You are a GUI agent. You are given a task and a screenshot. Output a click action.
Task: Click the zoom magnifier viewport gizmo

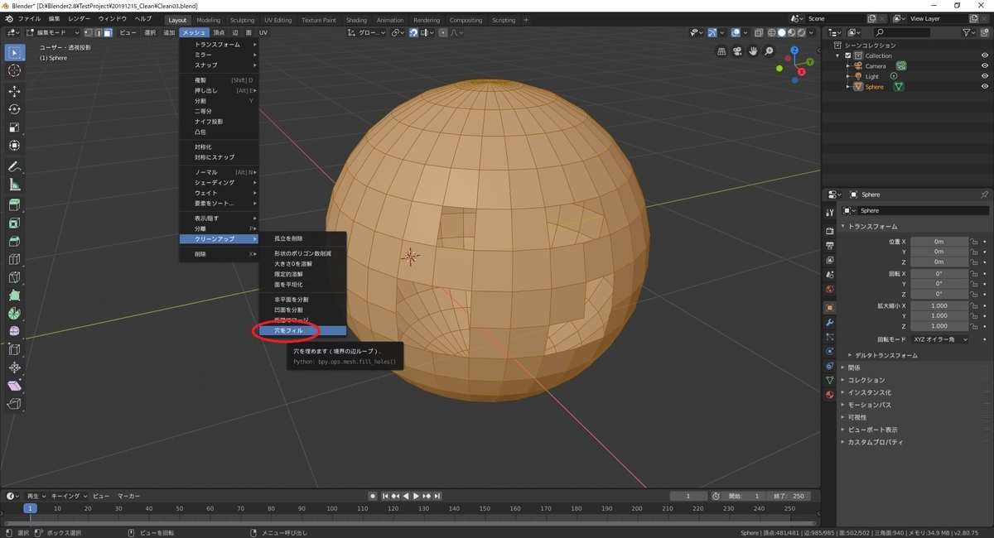click(x=769, y=51)
